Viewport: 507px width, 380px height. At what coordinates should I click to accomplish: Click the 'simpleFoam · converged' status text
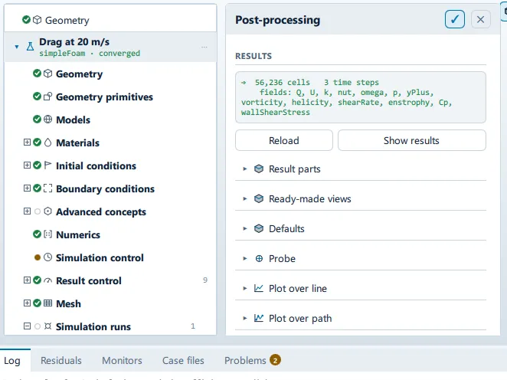click(x=90, y=54)
